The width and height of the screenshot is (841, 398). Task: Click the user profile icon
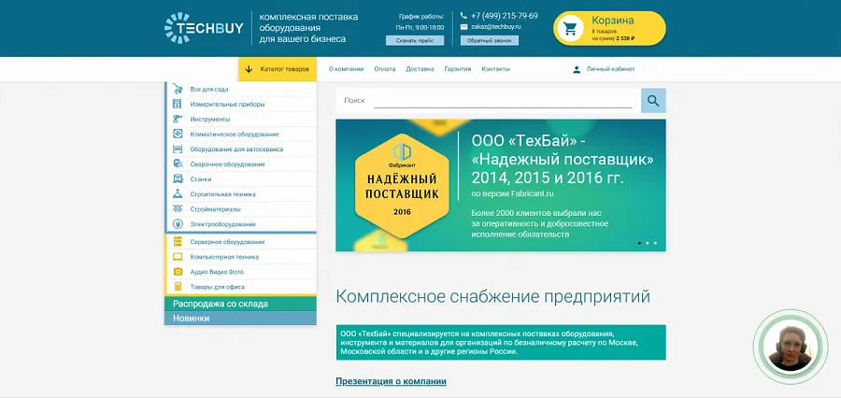click(x=577, y=69)
